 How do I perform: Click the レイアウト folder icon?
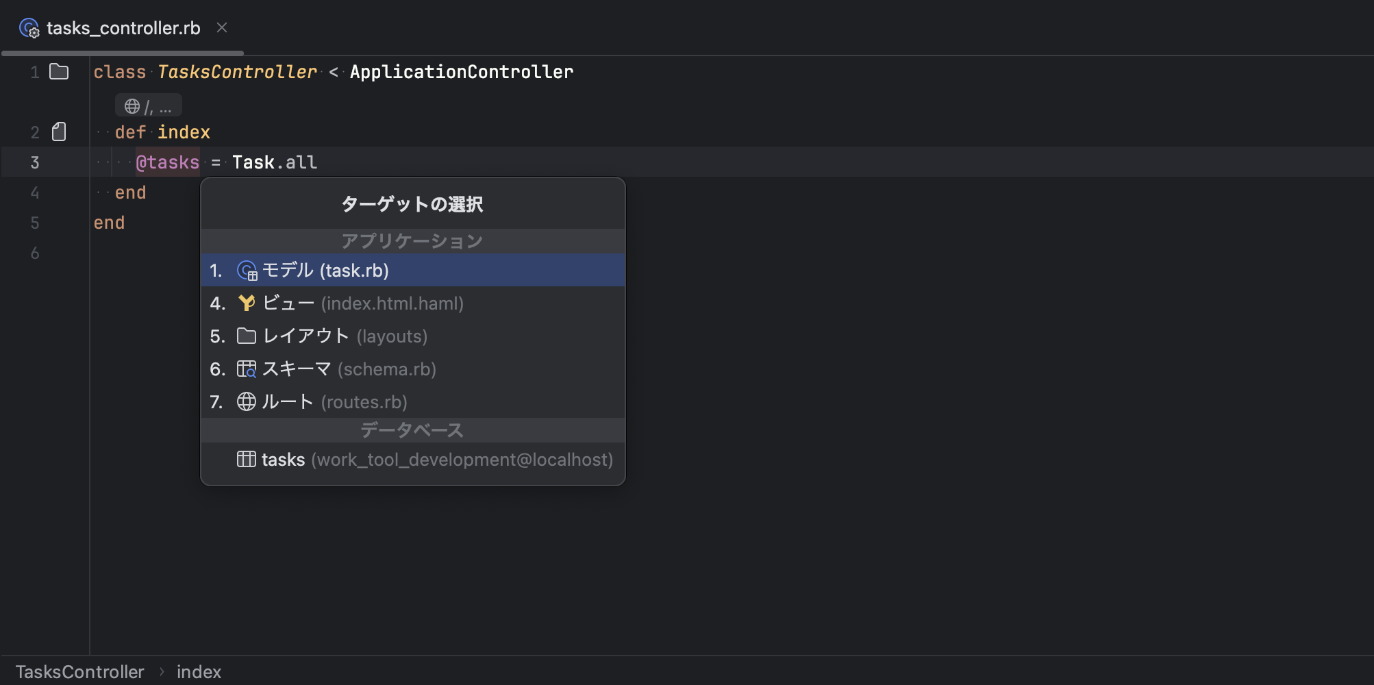point(246,336)
